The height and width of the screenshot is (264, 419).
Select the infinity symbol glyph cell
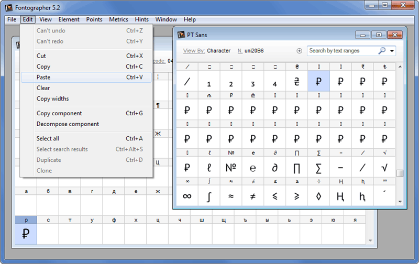(187, 196)
